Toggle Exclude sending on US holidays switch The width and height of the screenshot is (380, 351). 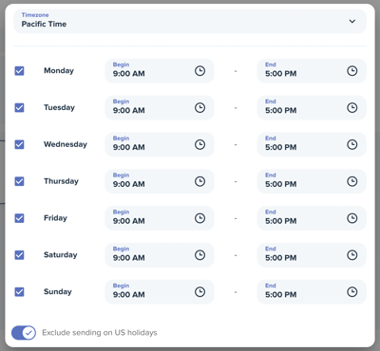point(24,333)
